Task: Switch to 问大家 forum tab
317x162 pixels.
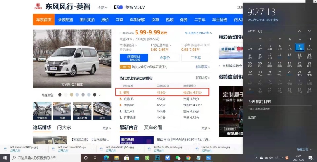Action: tap(64, 127)
